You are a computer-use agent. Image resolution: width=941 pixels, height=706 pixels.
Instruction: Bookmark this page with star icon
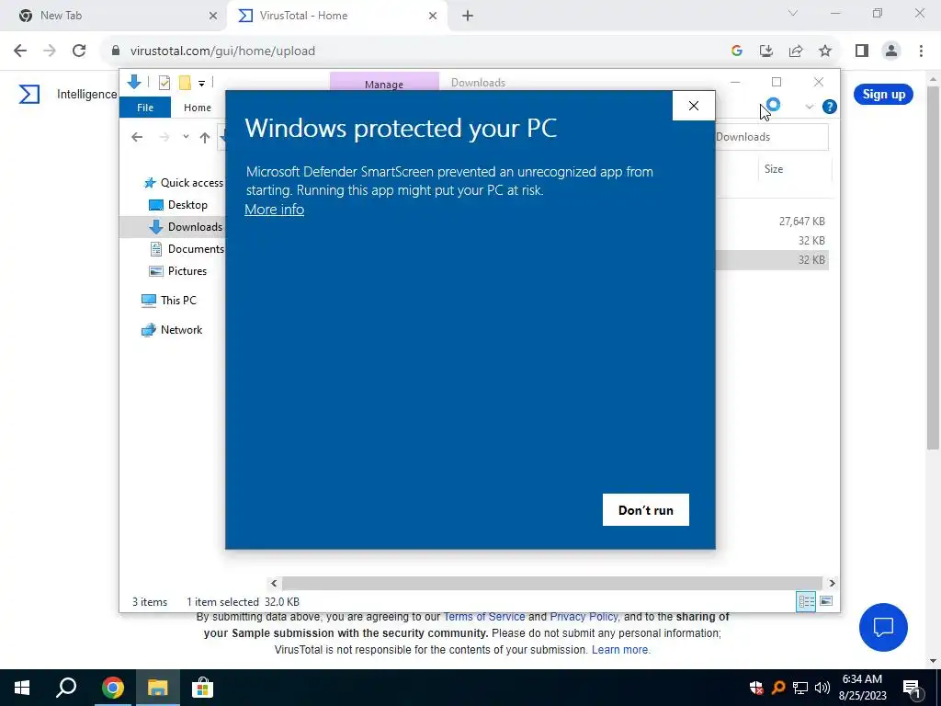pyautogui.click(x=825, y=51)
